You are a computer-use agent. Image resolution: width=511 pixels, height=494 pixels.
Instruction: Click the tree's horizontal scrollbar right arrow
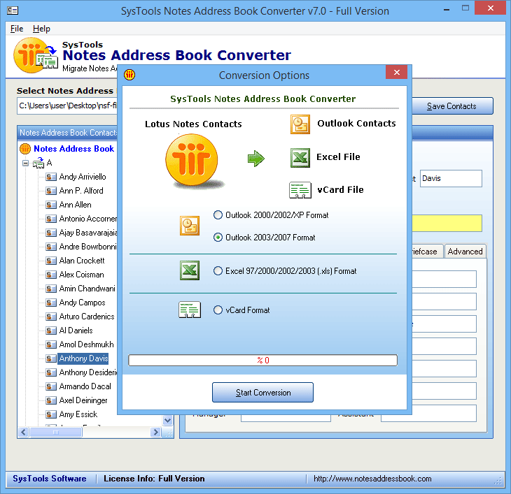tap(155, 433)
